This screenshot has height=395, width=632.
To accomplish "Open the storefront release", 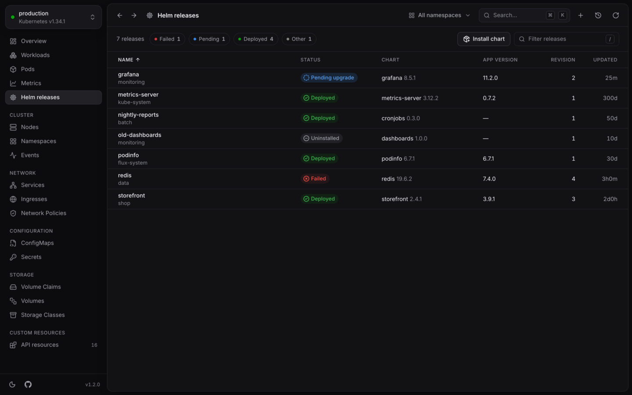I will [x=368, y=199].
